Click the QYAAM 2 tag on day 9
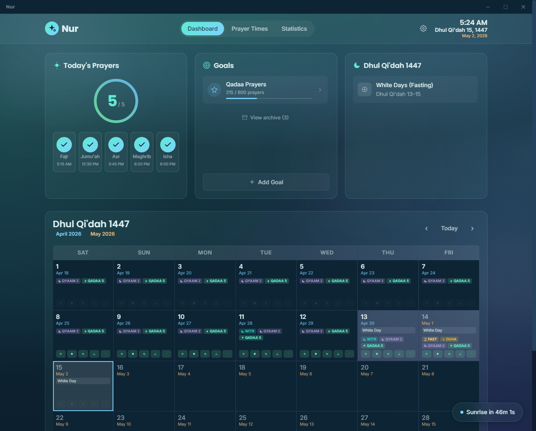Image resolution: width=536 pixels, height=431 pixels. click(x=129, y=331)
